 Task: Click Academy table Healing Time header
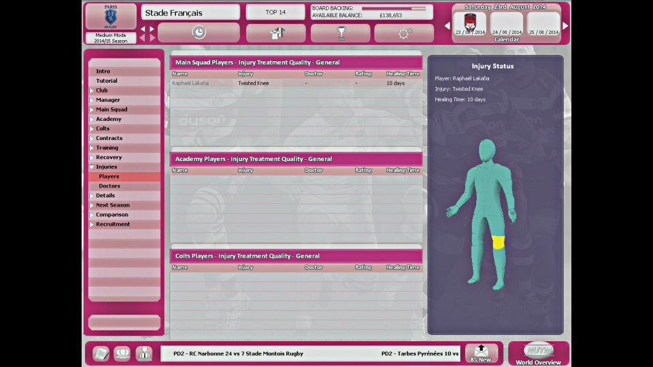(x=403, y=170)
